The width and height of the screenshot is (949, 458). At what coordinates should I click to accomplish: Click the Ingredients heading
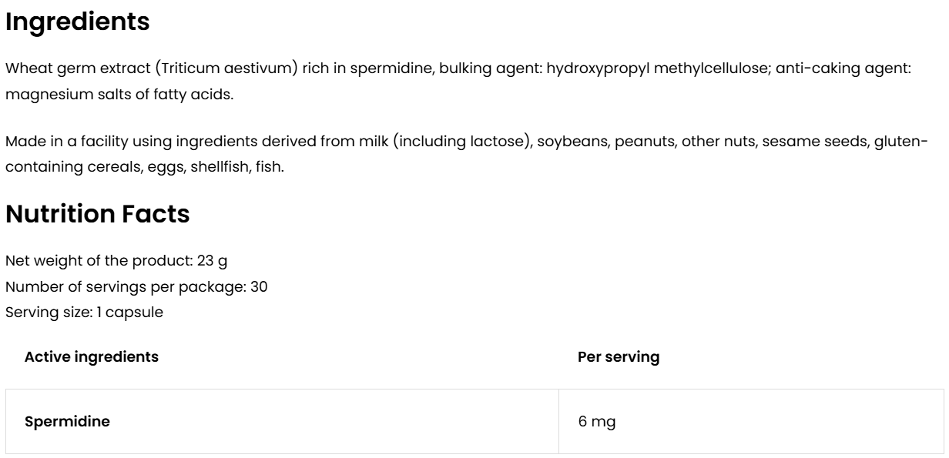77,22
